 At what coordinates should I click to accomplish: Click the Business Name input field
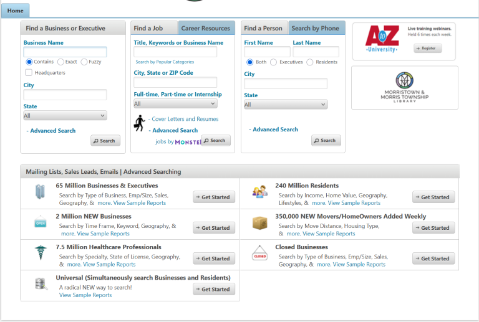[65, 52]
